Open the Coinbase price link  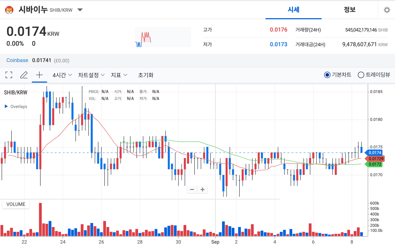coord(17,60)
